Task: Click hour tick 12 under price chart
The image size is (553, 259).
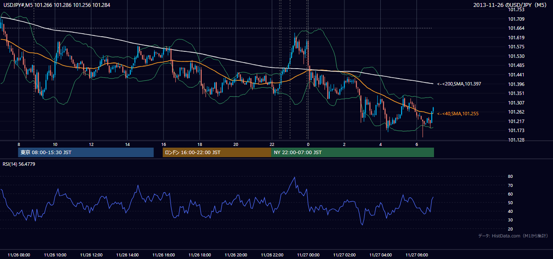Action: coord(91,144)
